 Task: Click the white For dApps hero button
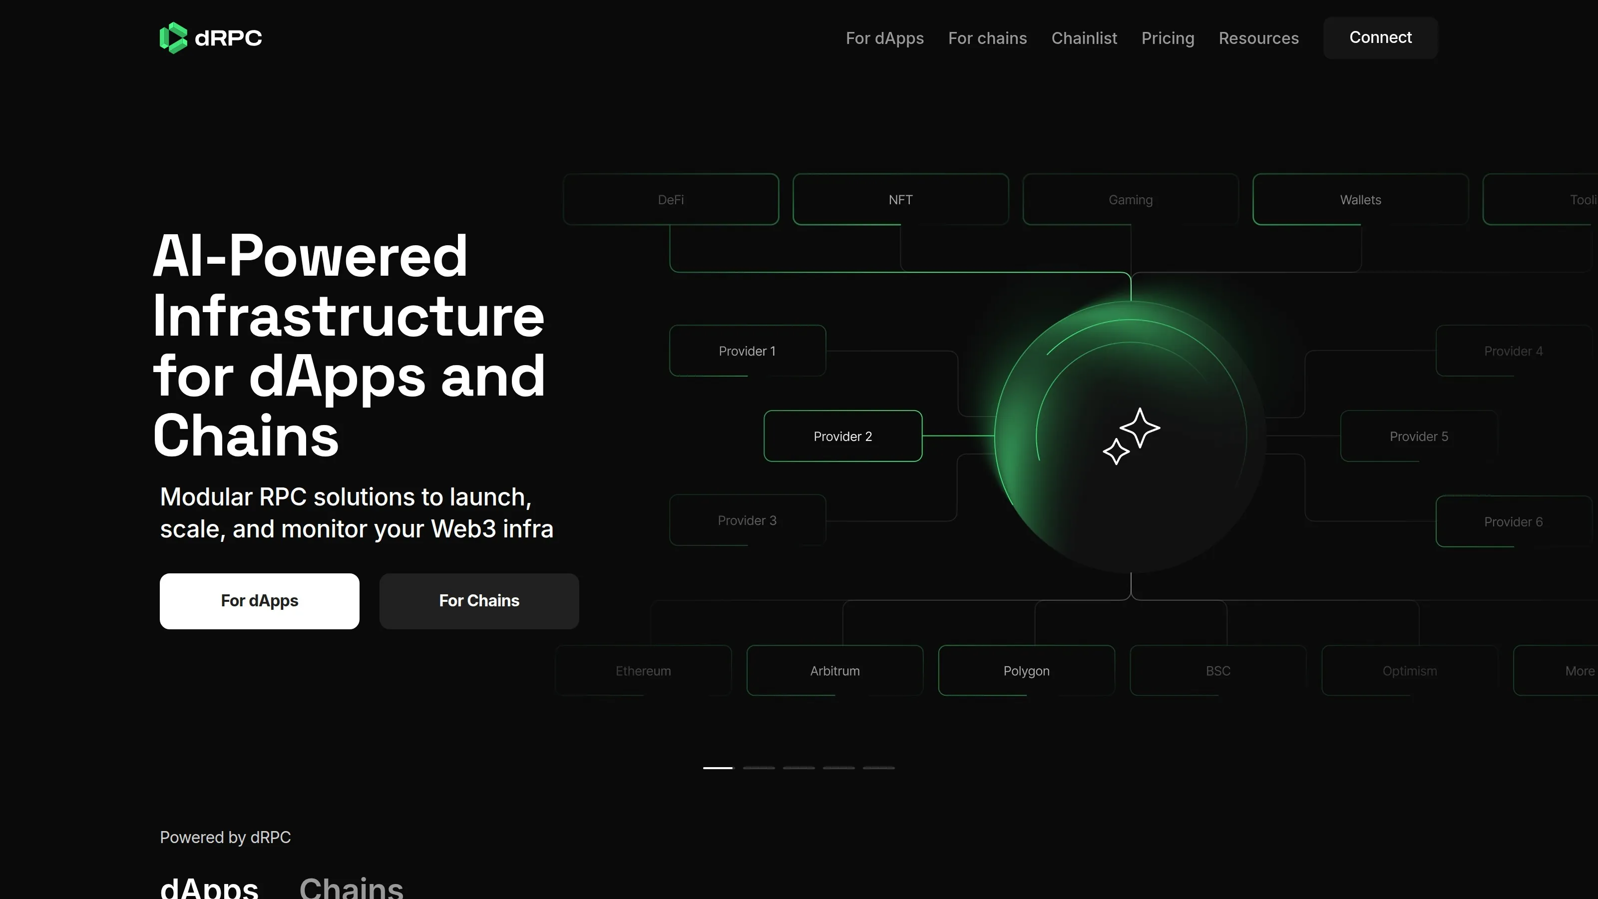click(x=259, y=600)
